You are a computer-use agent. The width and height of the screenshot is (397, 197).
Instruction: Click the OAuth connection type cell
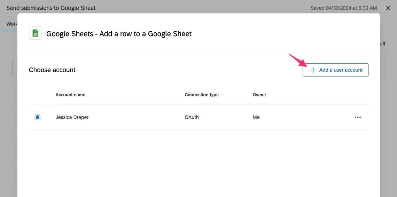click(x=192, y=117)
